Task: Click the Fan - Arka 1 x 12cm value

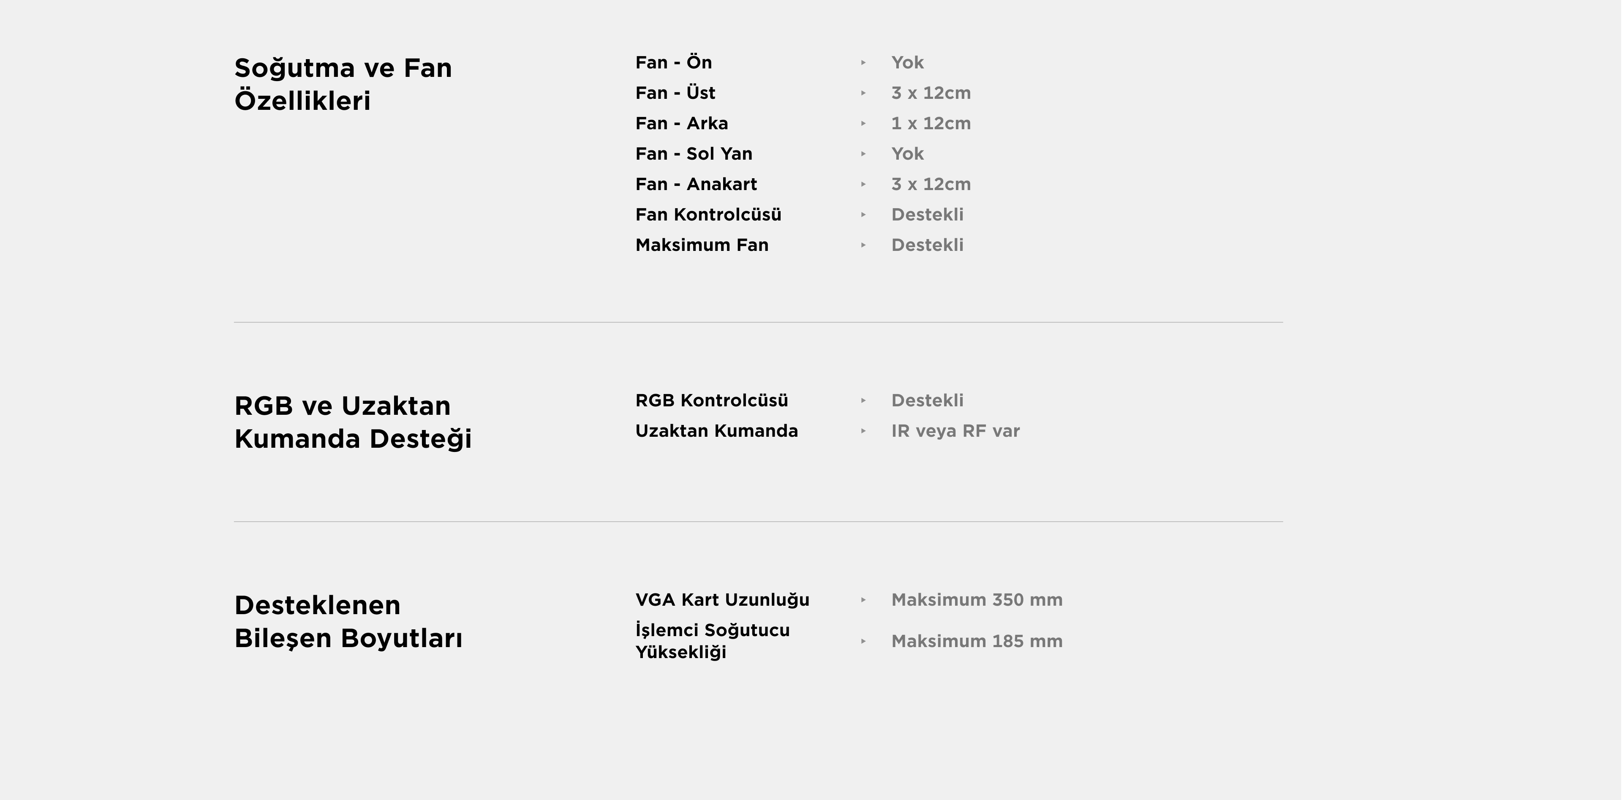Action: (x=931, y=123)
